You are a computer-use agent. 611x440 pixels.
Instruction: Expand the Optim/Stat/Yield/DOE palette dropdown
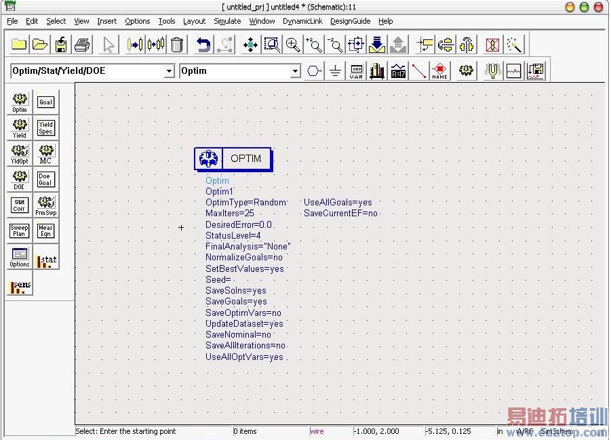169,71
